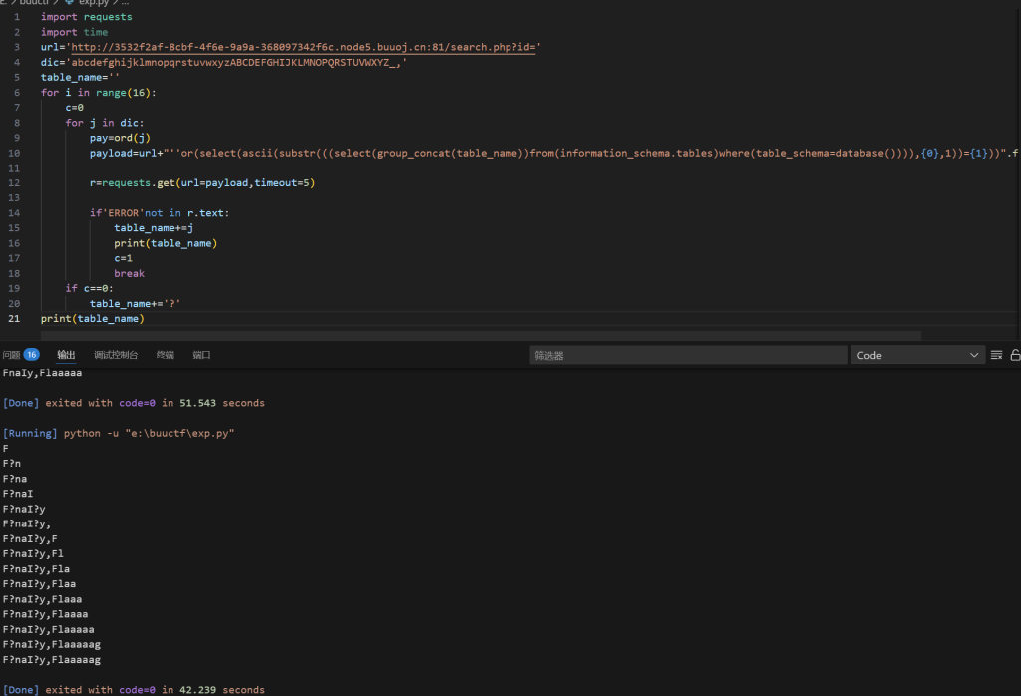Click output line 'F?naI?y,Fla'
Screen dimensions: 1021x696
pyautogui.click(x=37, y=569)
